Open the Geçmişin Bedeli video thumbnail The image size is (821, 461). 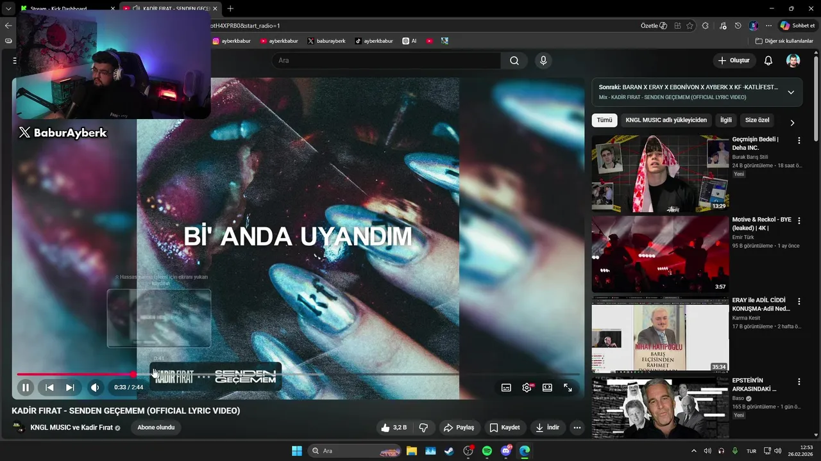pyautogui.click(x=660, y=173)
